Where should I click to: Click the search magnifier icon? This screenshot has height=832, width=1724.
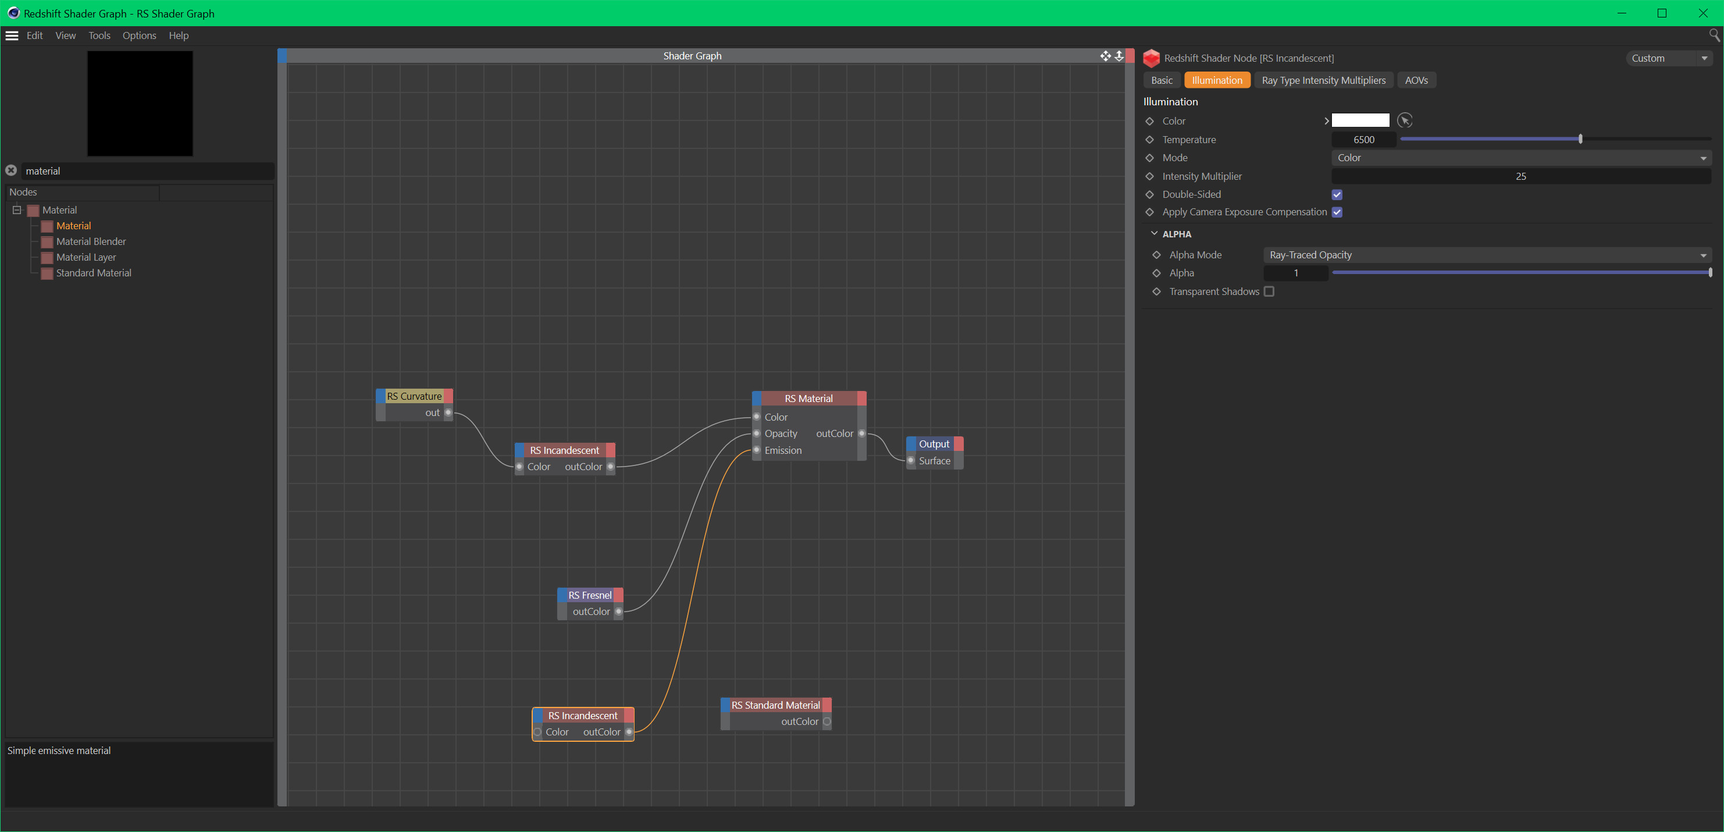point(1714,35)
